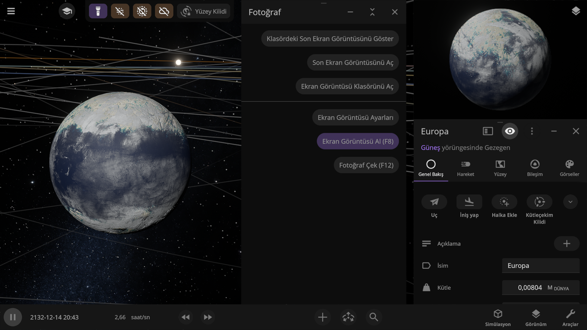Open Europa panel three-dot menu
Screen dimensions: 587x330
click(532, 131)
